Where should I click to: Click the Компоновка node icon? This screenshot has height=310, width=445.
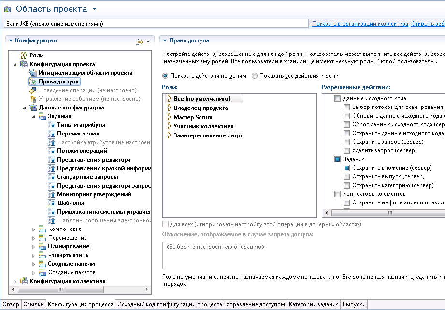(x=43, y=229)
